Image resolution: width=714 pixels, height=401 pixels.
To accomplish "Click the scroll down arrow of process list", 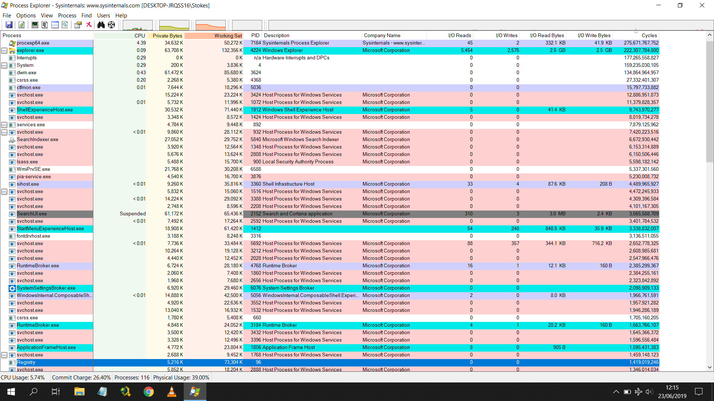I will tap(710, 367).
